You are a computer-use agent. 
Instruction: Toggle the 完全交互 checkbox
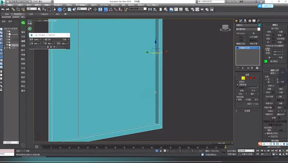tap(269, 136)
